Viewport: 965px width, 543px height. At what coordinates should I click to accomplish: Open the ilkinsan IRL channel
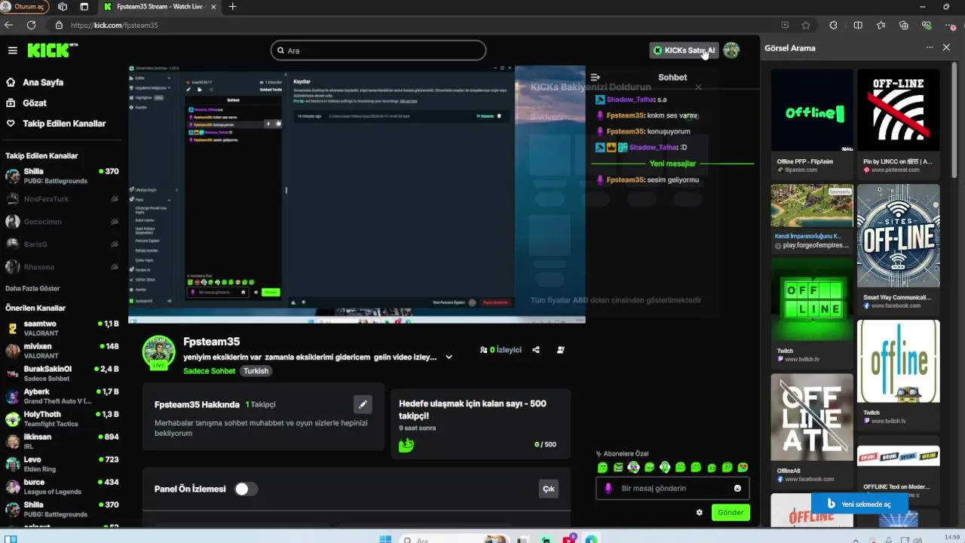pos(62,441)
